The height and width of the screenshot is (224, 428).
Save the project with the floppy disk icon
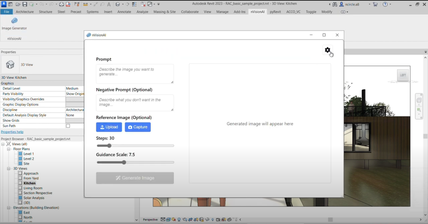tap(25, 4)
